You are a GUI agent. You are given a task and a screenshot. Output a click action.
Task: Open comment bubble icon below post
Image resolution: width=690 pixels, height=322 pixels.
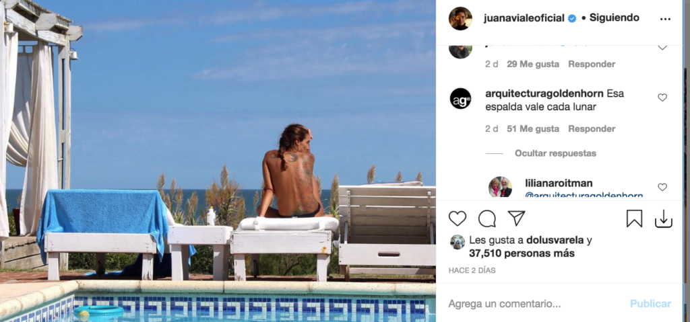coord(487,218)
